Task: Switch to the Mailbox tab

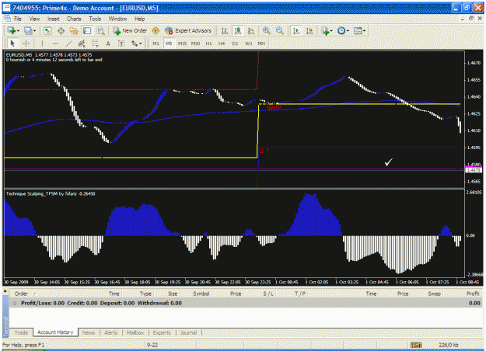Action: (x=135, y=332)
